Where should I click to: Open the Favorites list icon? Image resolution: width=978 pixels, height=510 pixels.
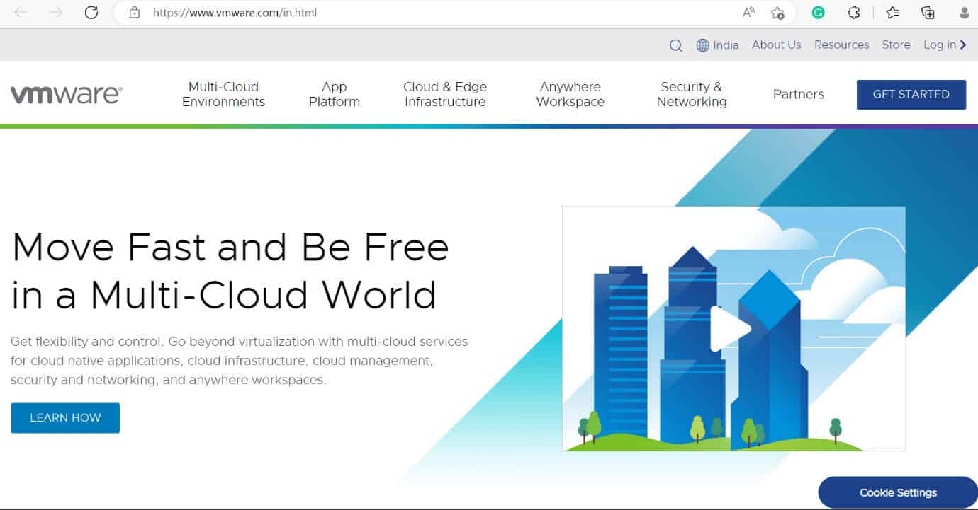pyautogui.click(x=892, y=13)
